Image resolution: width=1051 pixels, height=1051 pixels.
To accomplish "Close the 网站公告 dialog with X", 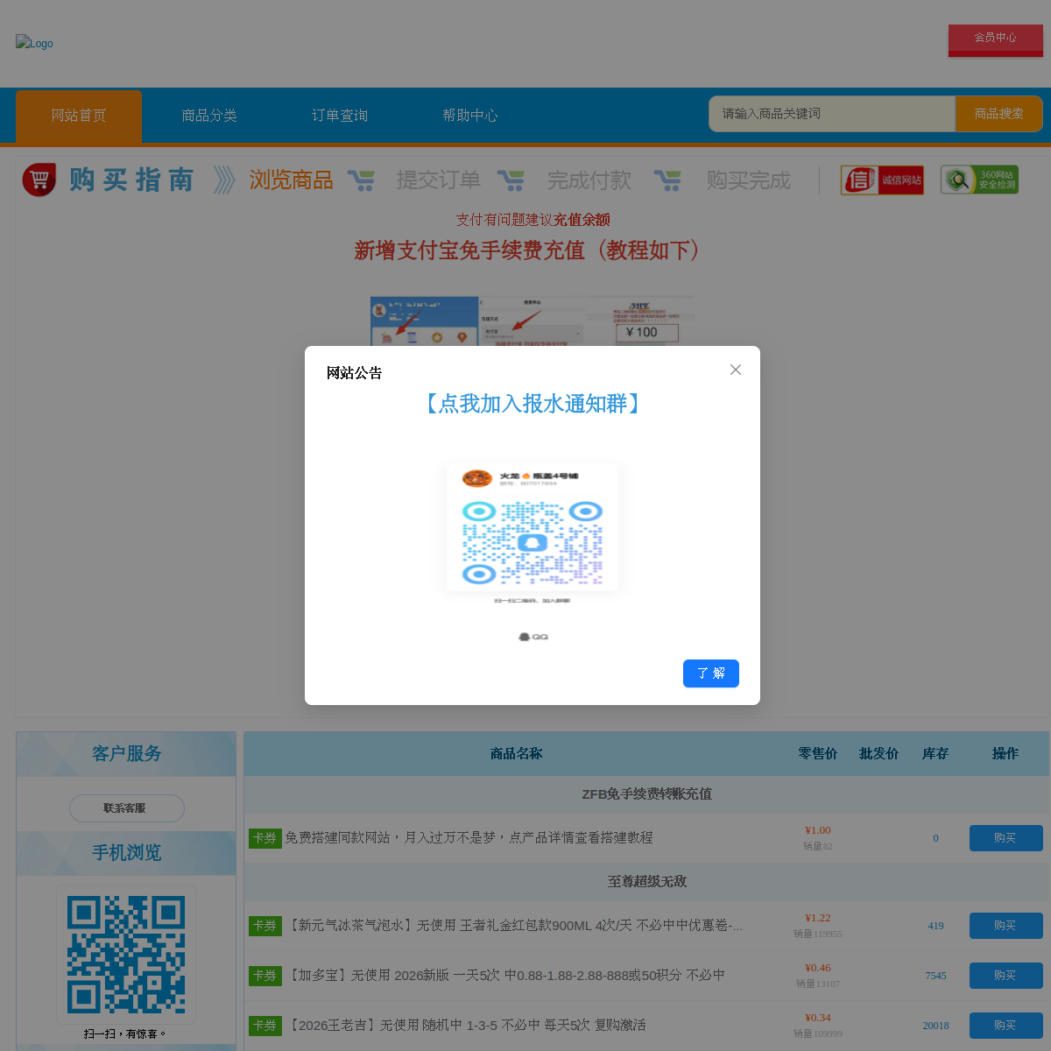I will 736,370.
